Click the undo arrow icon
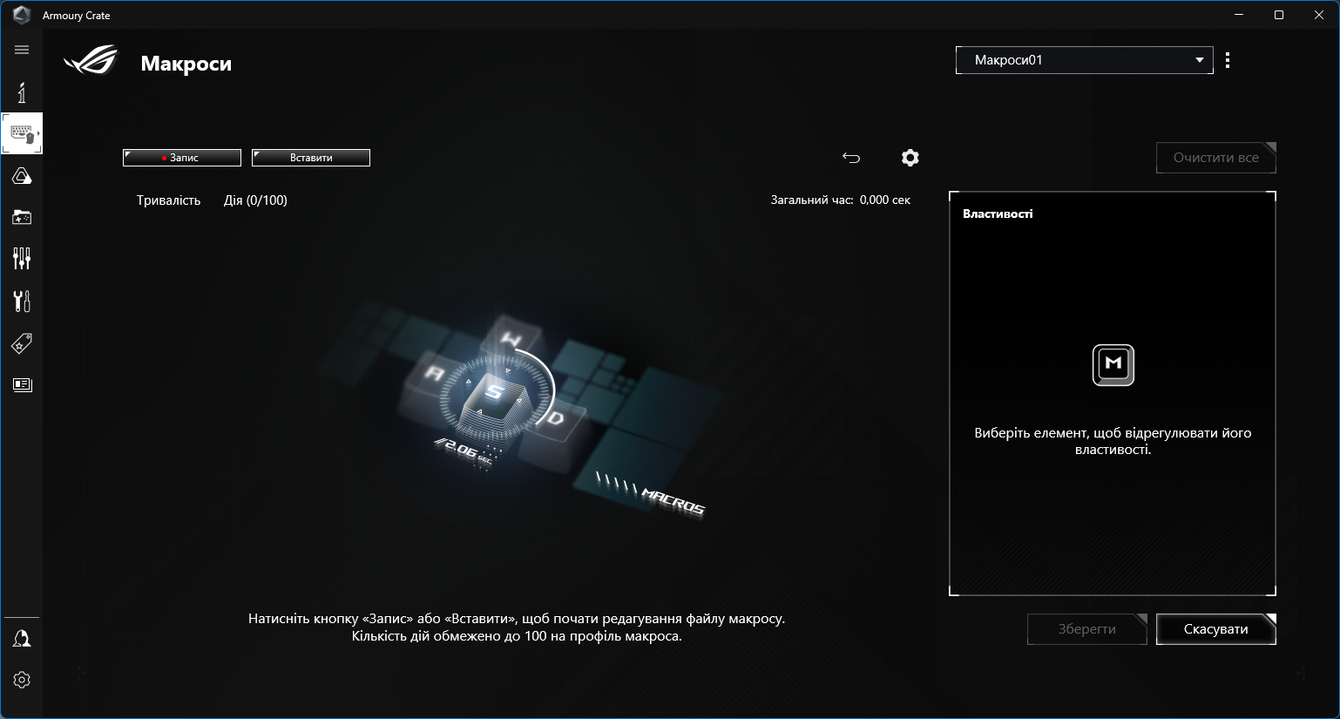Viewport: 1340px width, 719px height. click(x=851, y=158)
